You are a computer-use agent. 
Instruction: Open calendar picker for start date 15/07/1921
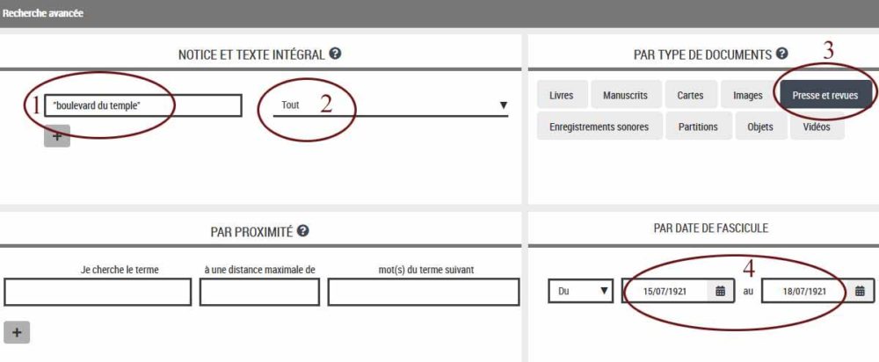720,291
